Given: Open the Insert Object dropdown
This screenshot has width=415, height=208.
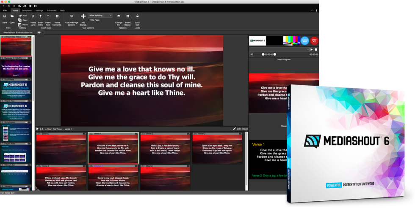Looking at the screenshot, I should (128, 19).
